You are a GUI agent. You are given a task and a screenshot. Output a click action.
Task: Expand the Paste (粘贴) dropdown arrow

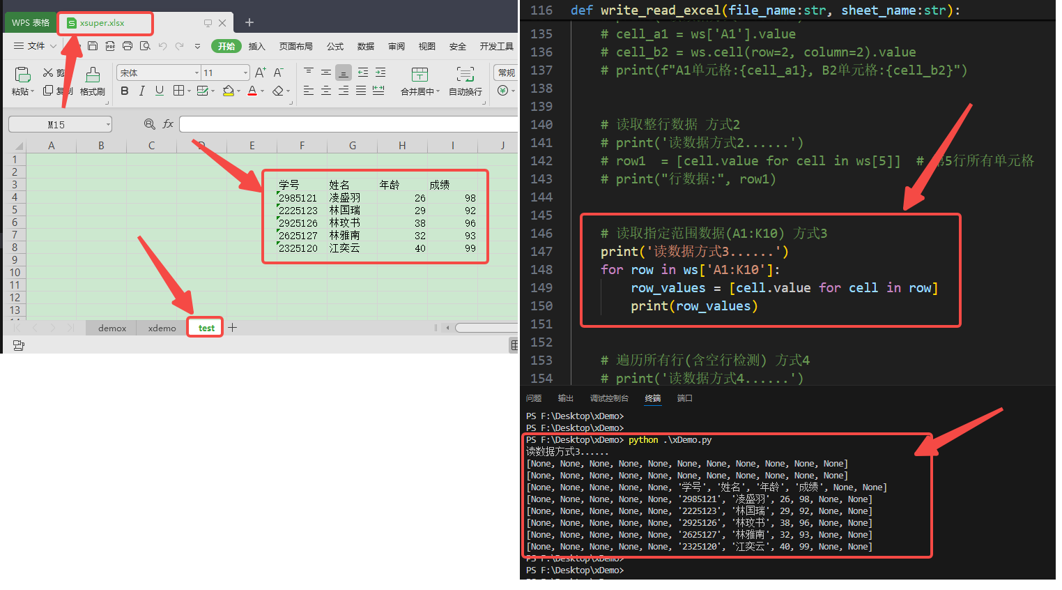32,91
